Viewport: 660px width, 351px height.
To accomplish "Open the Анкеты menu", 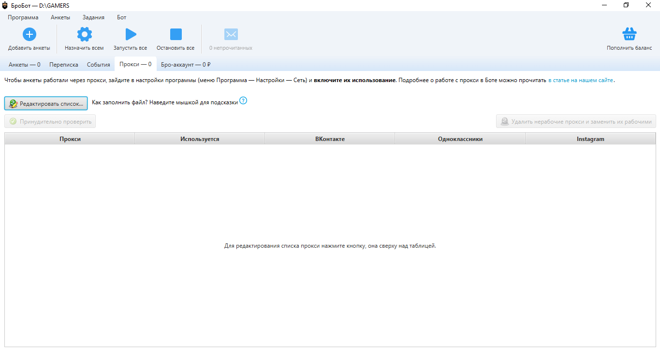I will [x=60, y=17].
